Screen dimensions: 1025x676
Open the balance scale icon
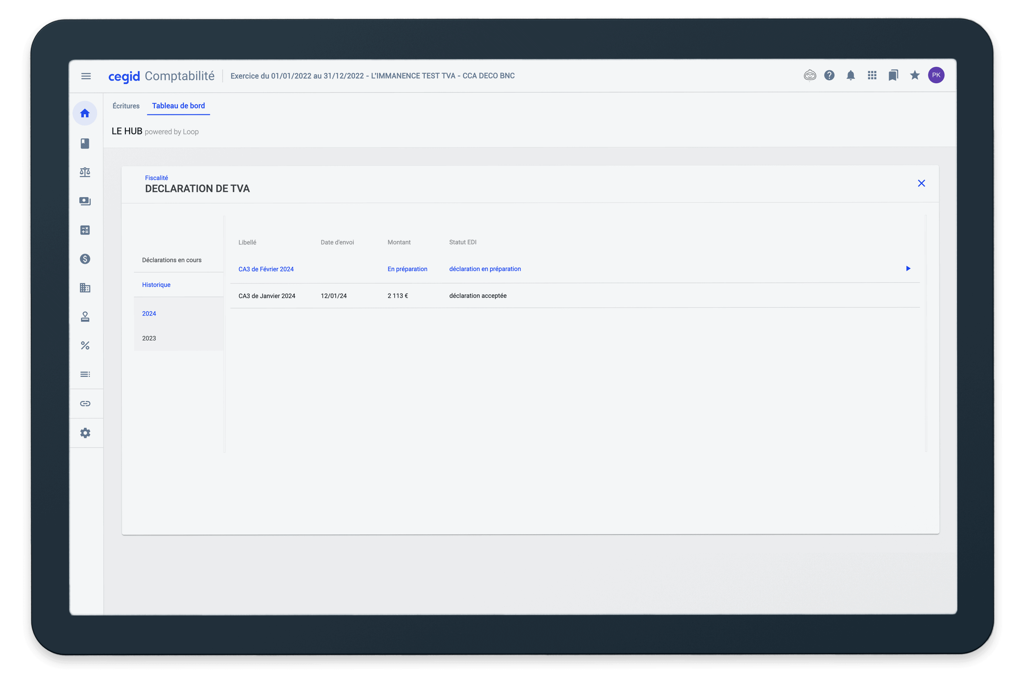point(85,173)
